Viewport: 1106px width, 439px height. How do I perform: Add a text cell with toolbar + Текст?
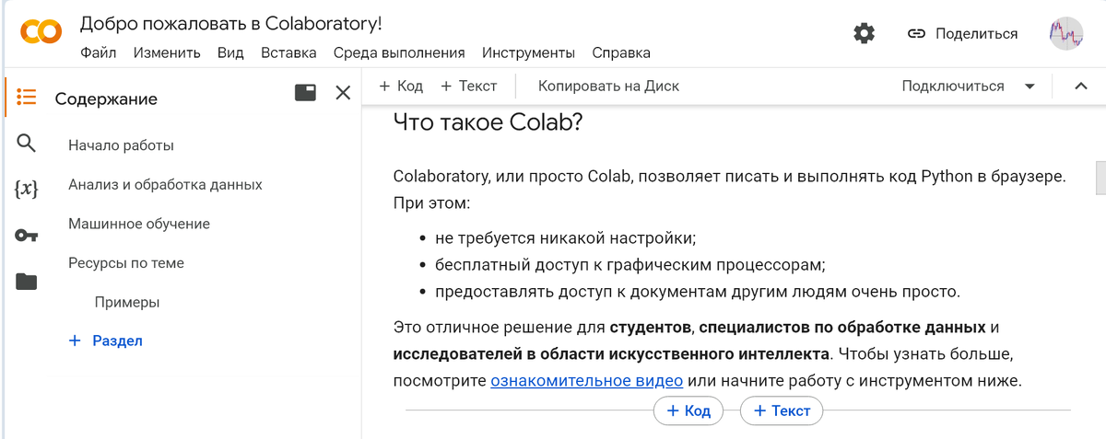pos(468,86)
